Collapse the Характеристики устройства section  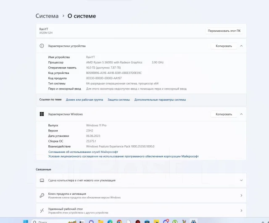241,46
